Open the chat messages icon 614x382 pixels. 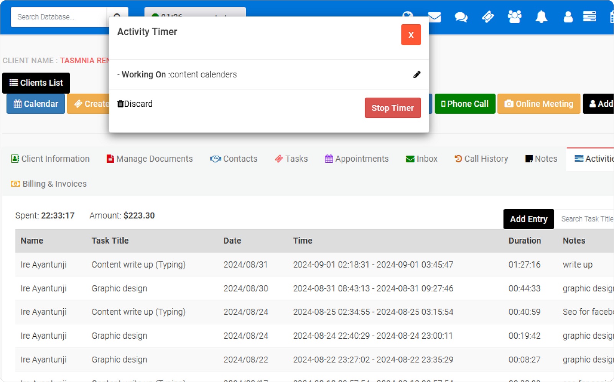[x=461, y=17]
